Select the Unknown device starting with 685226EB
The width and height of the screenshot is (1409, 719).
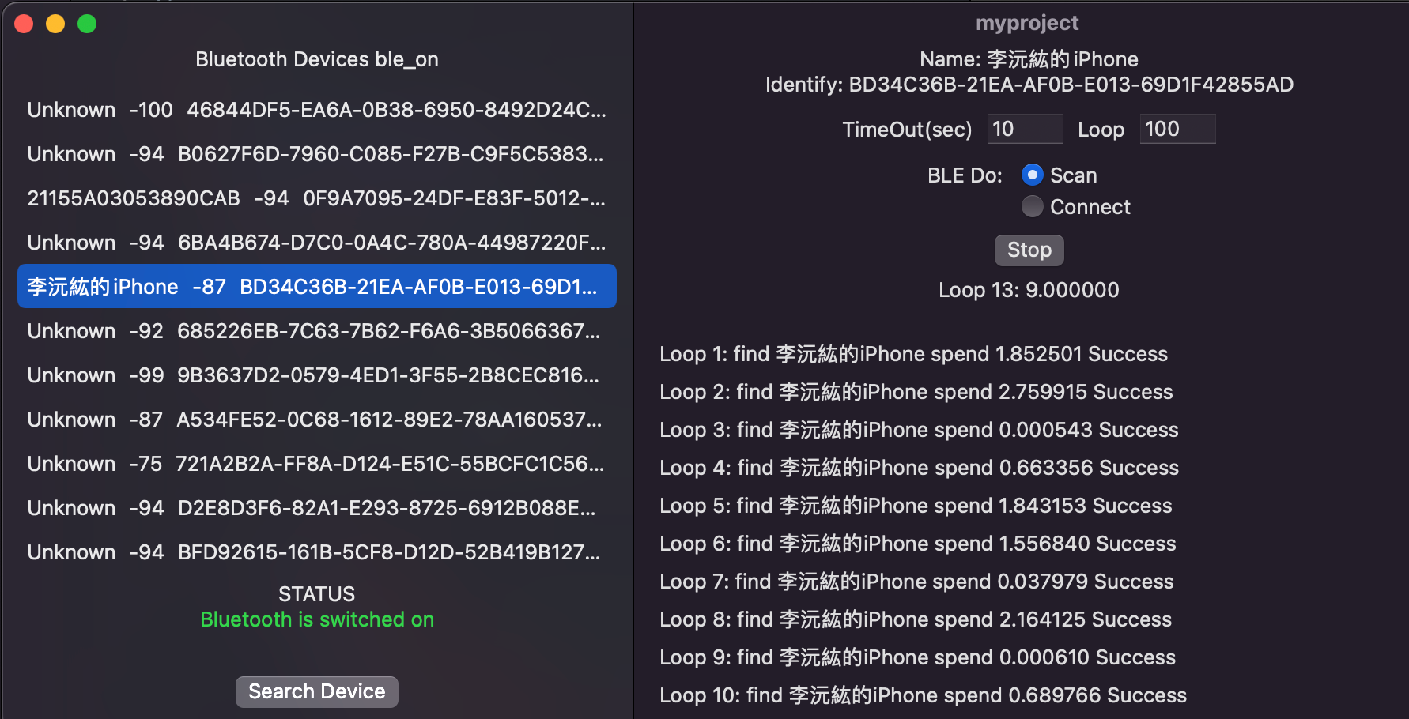pos(316,331)
